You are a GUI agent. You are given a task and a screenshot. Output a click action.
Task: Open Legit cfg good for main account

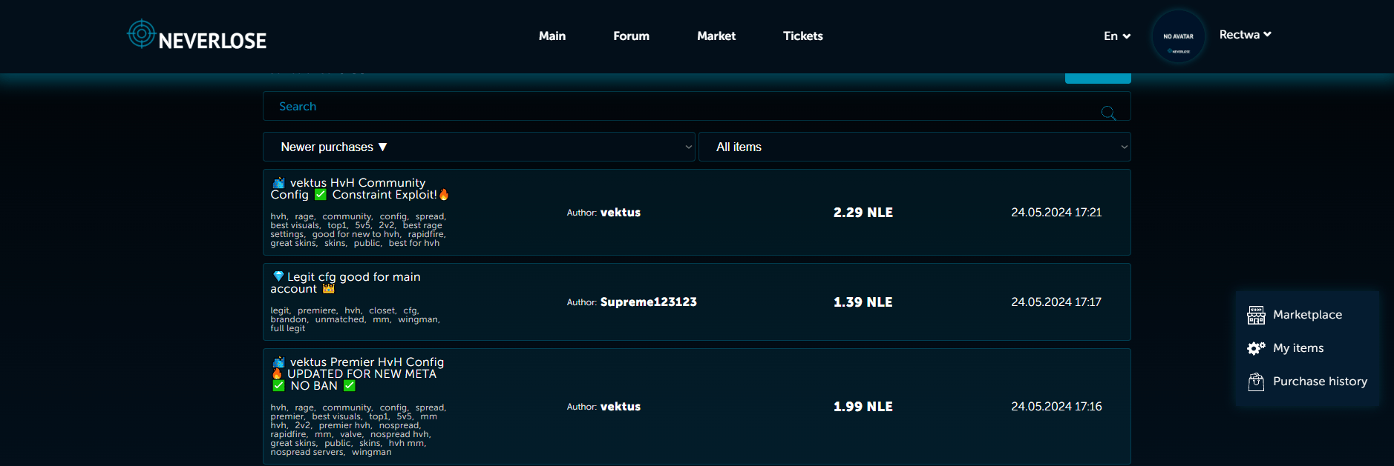pyautogui.click(x=346, y=282)
